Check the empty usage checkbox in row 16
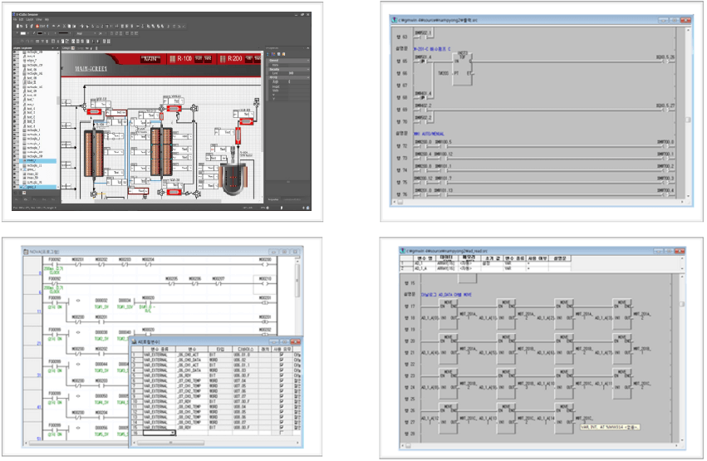 (x=283, y=433)
